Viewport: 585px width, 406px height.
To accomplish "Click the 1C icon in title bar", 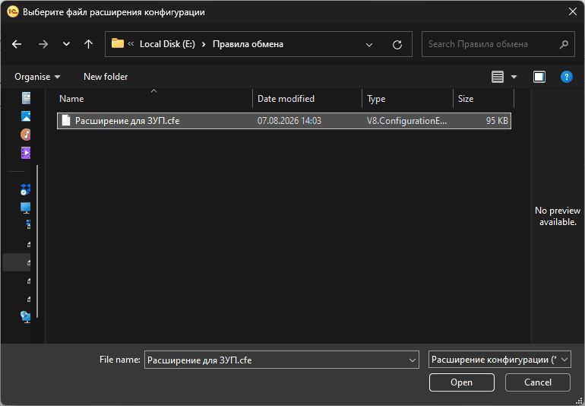I will tap(13, 11).
